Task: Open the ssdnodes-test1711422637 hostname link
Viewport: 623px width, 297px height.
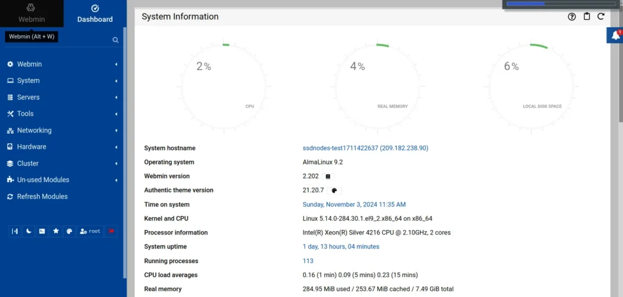Action: click(366, 148)
